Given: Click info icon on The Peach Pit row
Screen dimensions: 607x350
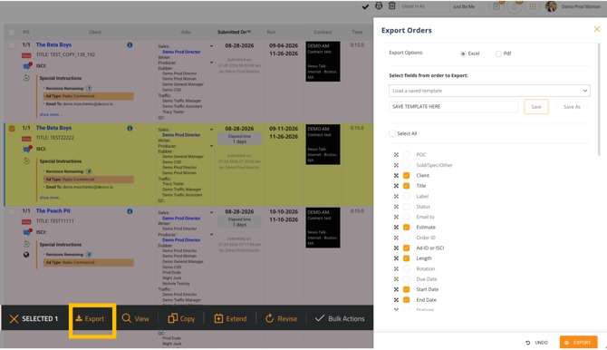Looking at the screenshot, I should point(130,211).
